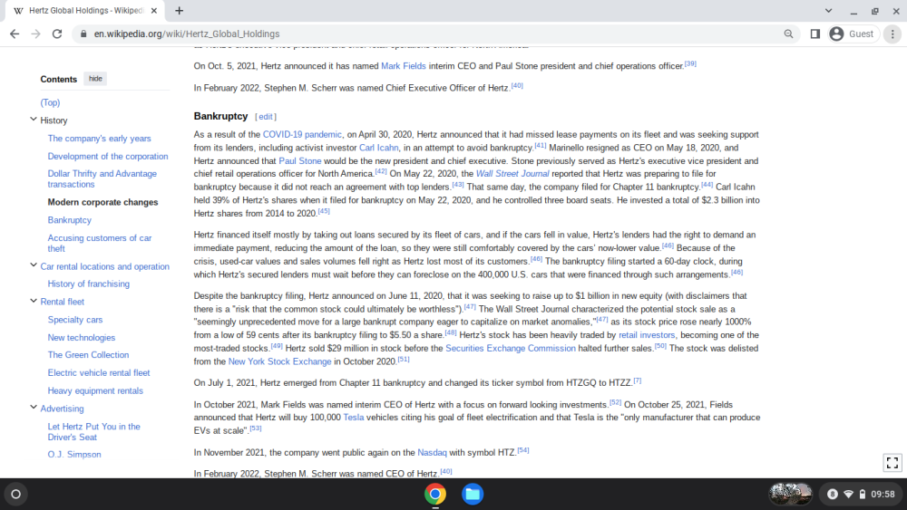The width and height of the screenshot is (907, 510).
Task: Go to Rental fleet in contents
Action: pos(62,302)
